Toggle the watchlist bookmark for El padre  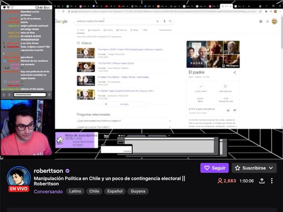[x=225, y=87]
